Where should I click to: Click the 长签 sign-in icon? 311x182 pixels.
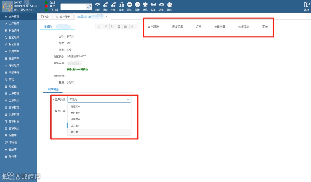[x=153, y=5]
